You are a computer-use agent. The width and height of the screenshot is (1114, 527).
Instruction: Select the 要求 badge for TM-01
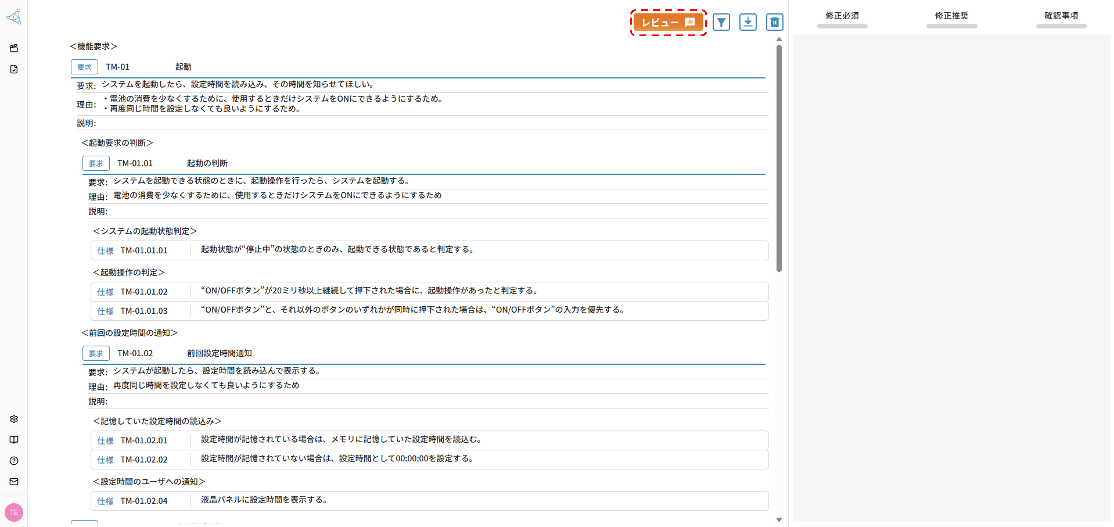pyautogui.click(x=84, y=67)
